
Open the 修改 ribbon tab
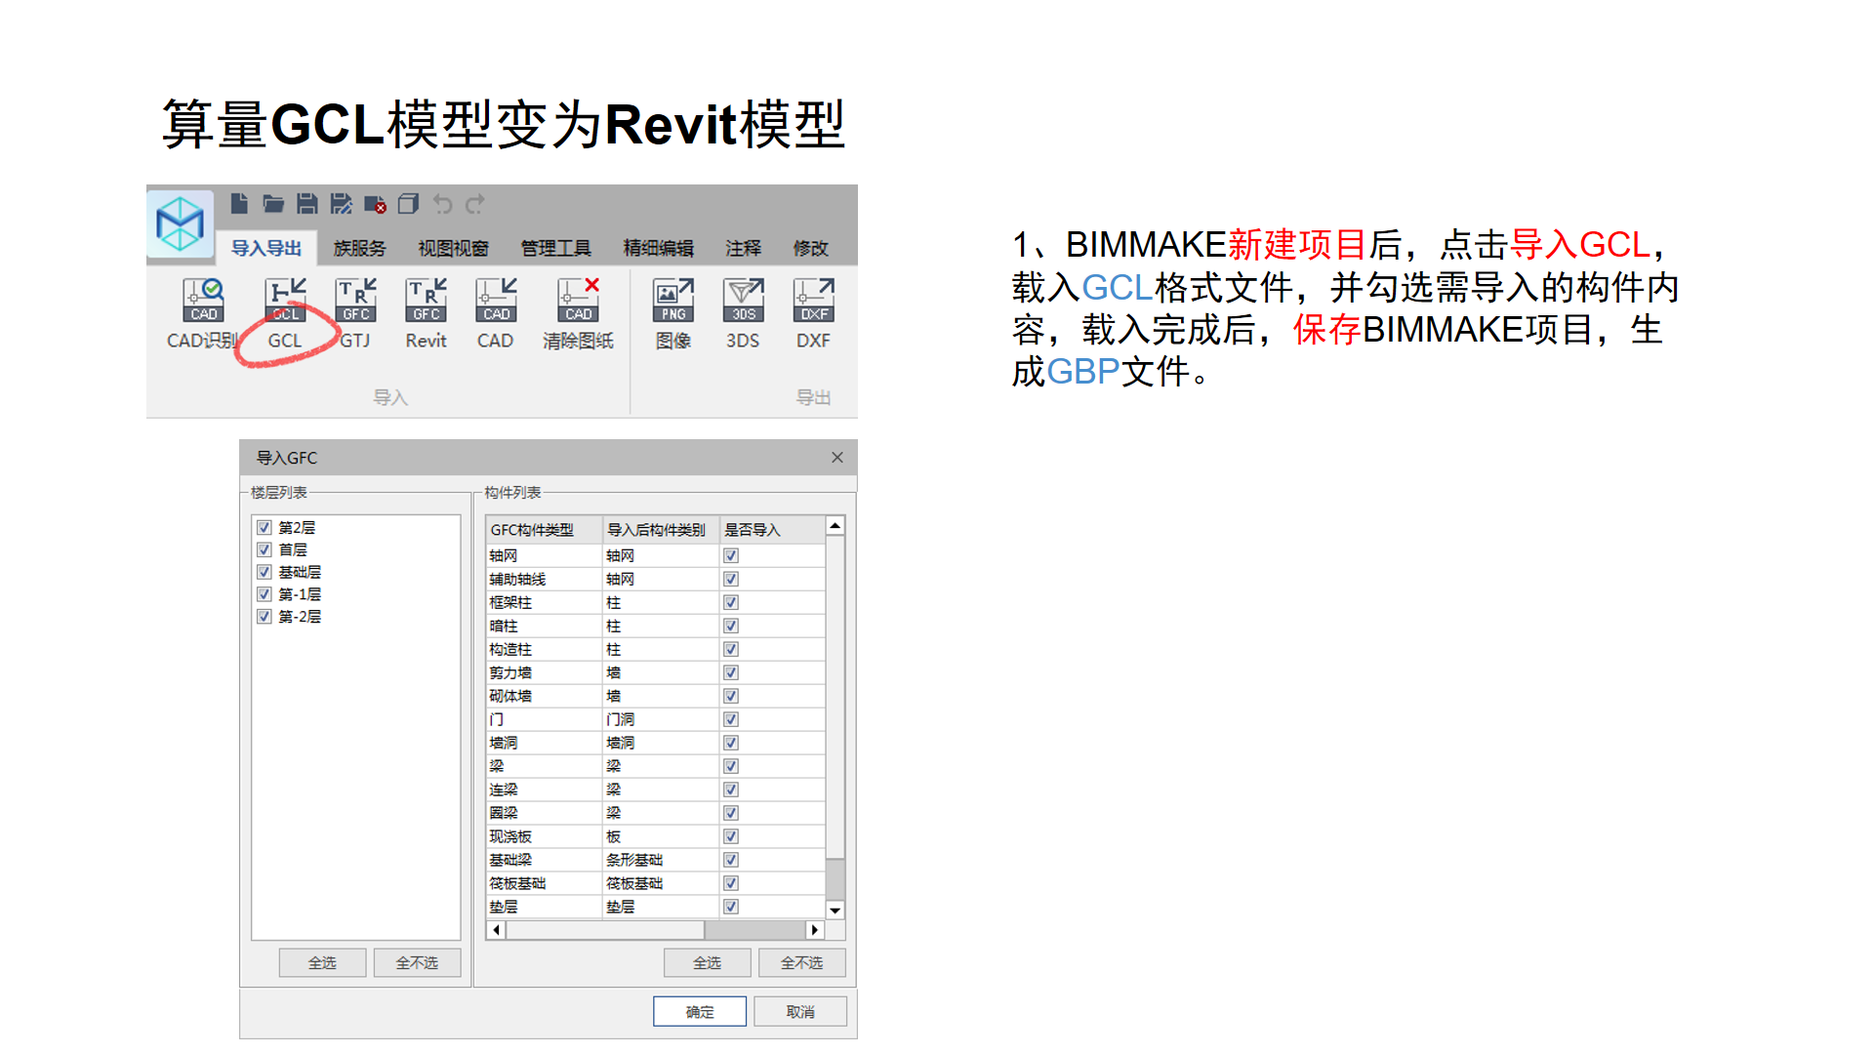pyautogui.click(x=810, y=248)
